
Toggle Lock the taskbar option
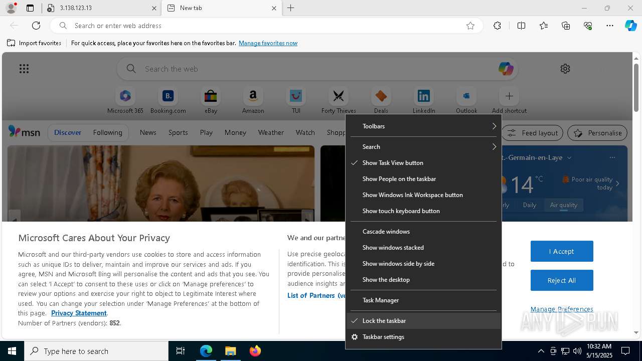(423, 321)
